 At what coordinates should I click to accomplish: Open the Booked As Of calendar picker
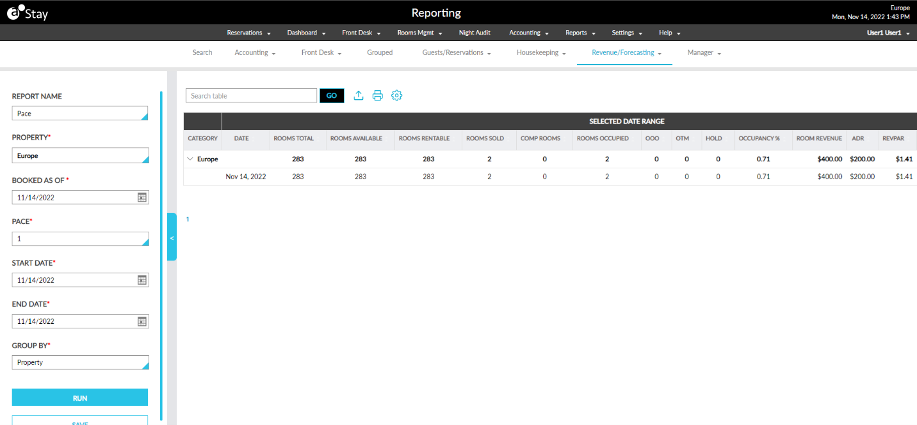[x=142, y=197]
